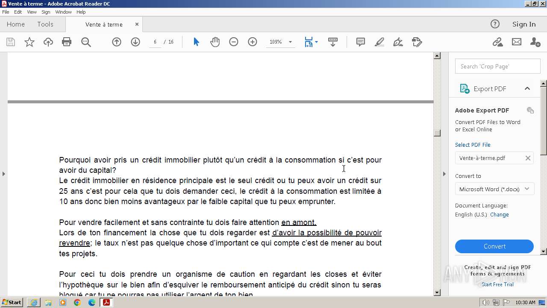Open the Help question mark icon

pyautogui.click(x=495, y=24)
